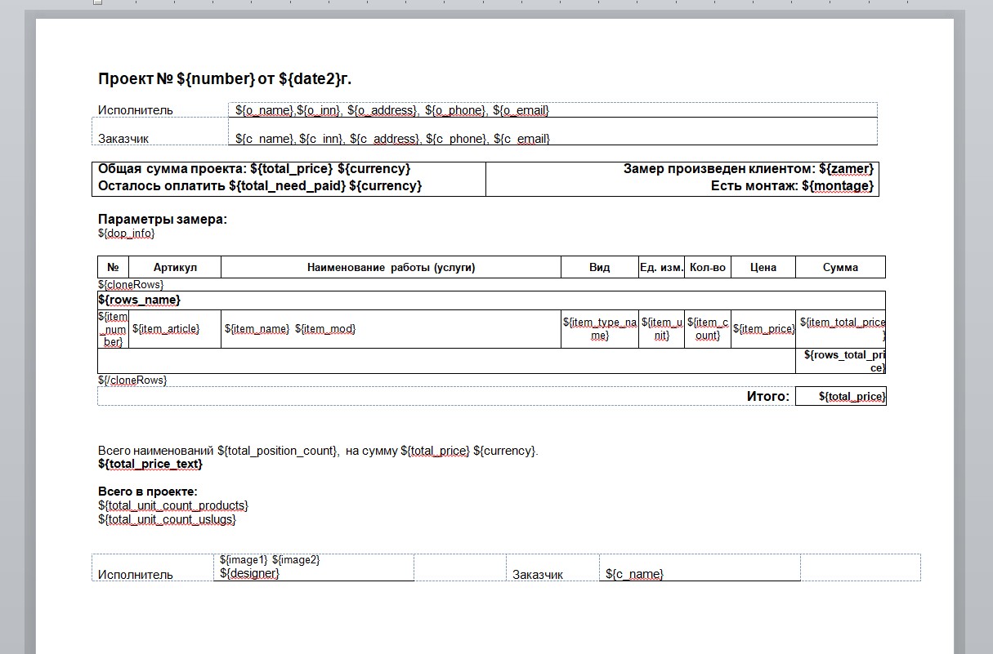Click the ${total_unit_count_products} placeholder
This screenshot has height=654, width=993.
[x=173, y=506]
